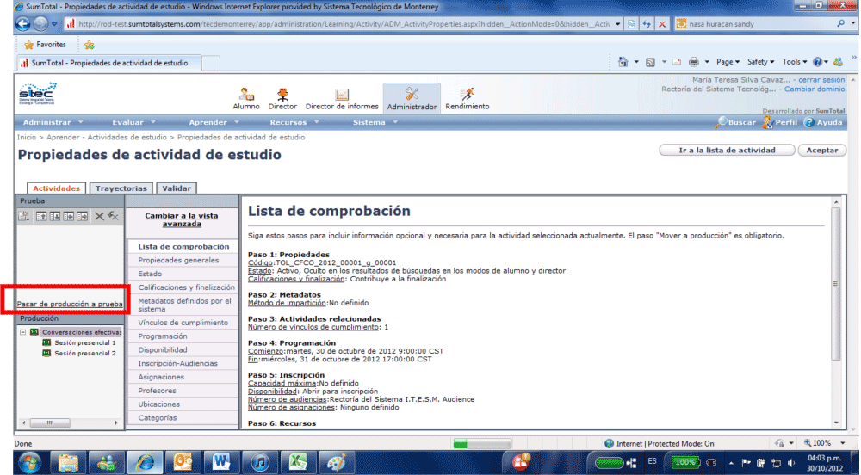Click the new activity icon in Prueba toolbar

coord(24,216)
